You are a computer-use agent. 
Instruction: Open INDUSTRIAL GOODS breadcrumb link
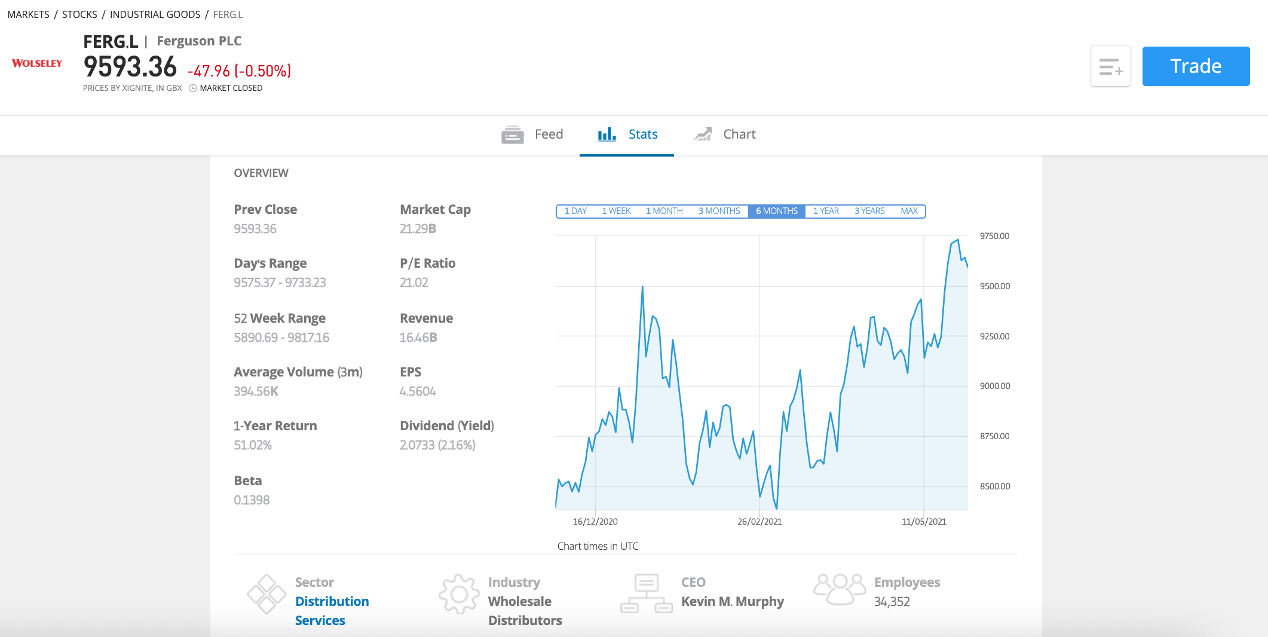(x=155, y=14)
